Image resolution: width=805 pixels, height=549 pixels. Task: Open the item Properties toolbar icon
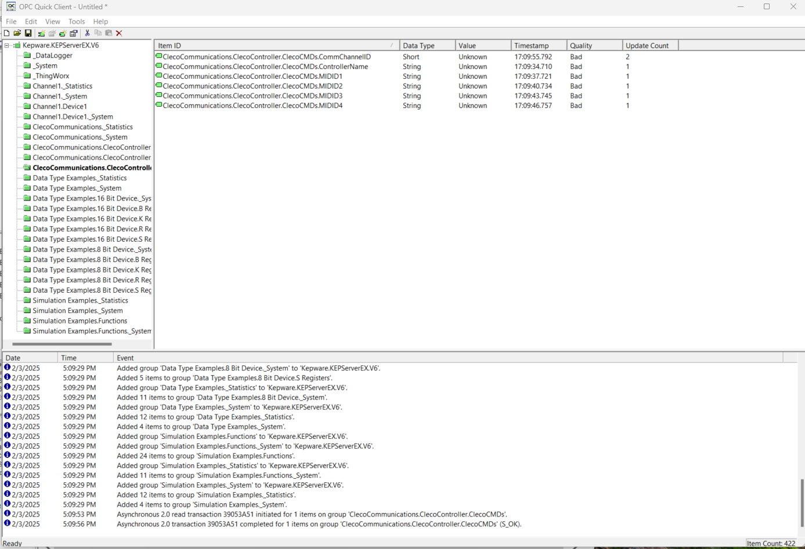pyautogui.click(x=73, y=33)
